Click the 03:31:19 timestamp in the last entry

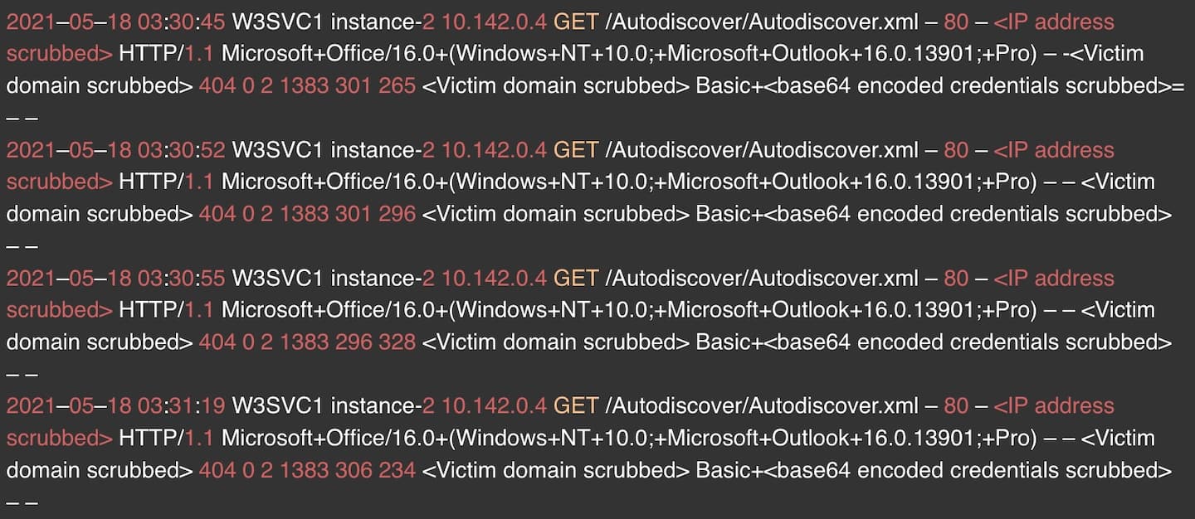pos(182,405)
